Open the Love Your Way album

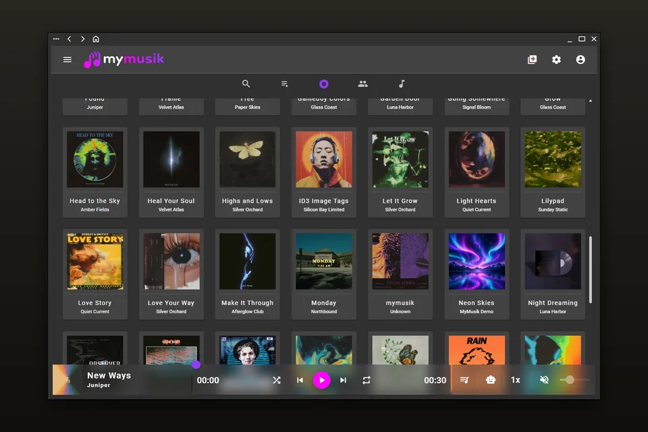coord(171,274)
